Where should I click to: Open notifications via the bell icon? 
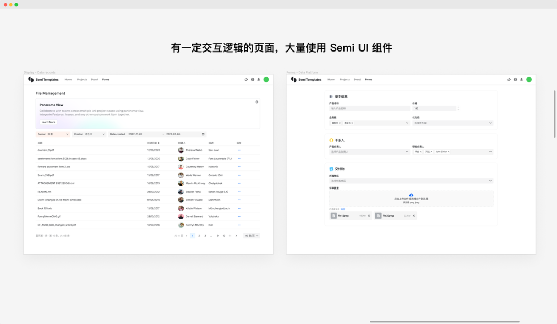[258, 79]
